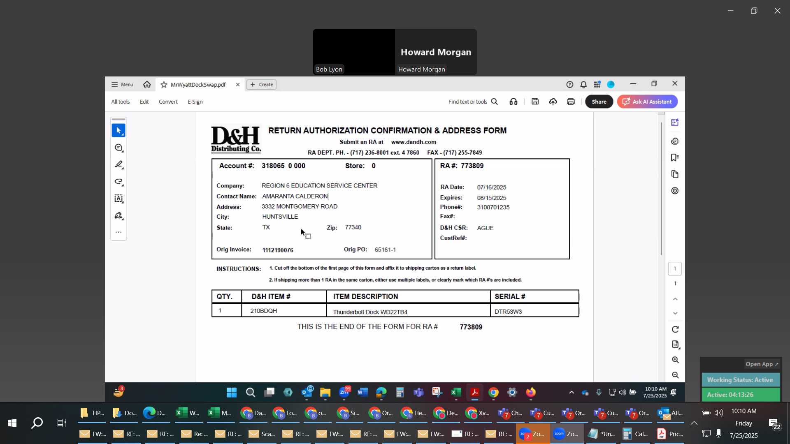Open Settings gear in shared taskbar
This screenshot has width=790, height=444.
[512, 393]
